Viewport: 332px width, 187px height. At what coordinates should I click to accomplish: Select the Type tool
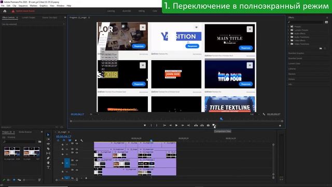pos(48,167)
